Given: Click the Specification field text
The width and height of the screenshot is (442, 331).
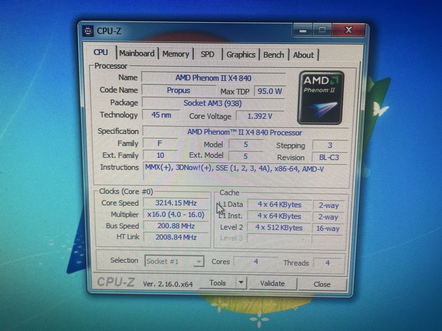Looking at the screenshot, I should tap(245, 132).
